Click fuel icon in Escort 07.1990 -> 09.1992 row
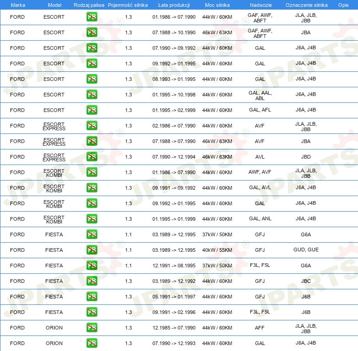Screen dimensions: 358x351 [x=92, y=48]
